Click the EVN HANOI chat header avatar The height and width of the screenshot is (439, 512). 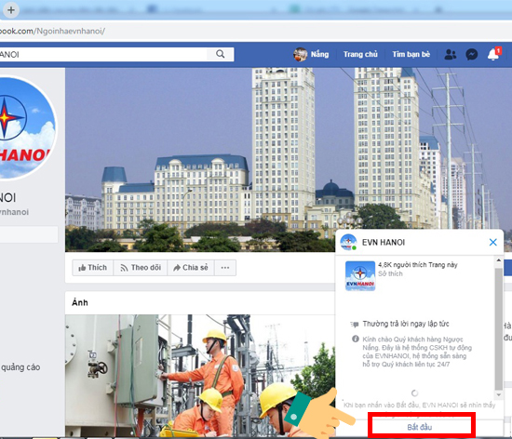pos(348,243)
